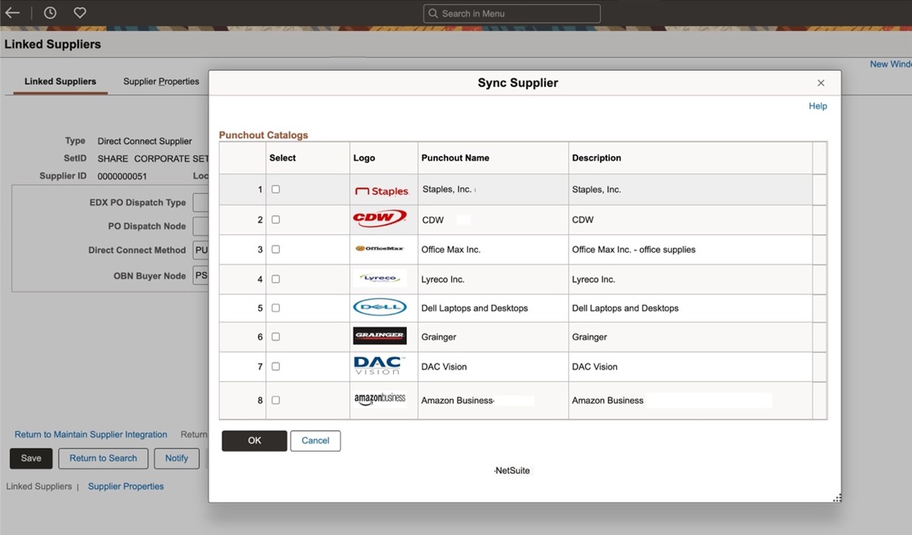Image resolution: width=912 pixels, height=535 pixels.
Task: Click Punchout Name 'Amazon Business'
Action: (x=457, y=401)
